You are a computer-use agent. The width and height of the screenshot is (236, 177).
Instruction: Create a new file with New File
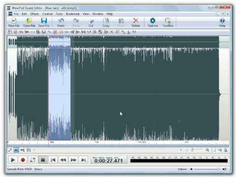coord(14,23)
